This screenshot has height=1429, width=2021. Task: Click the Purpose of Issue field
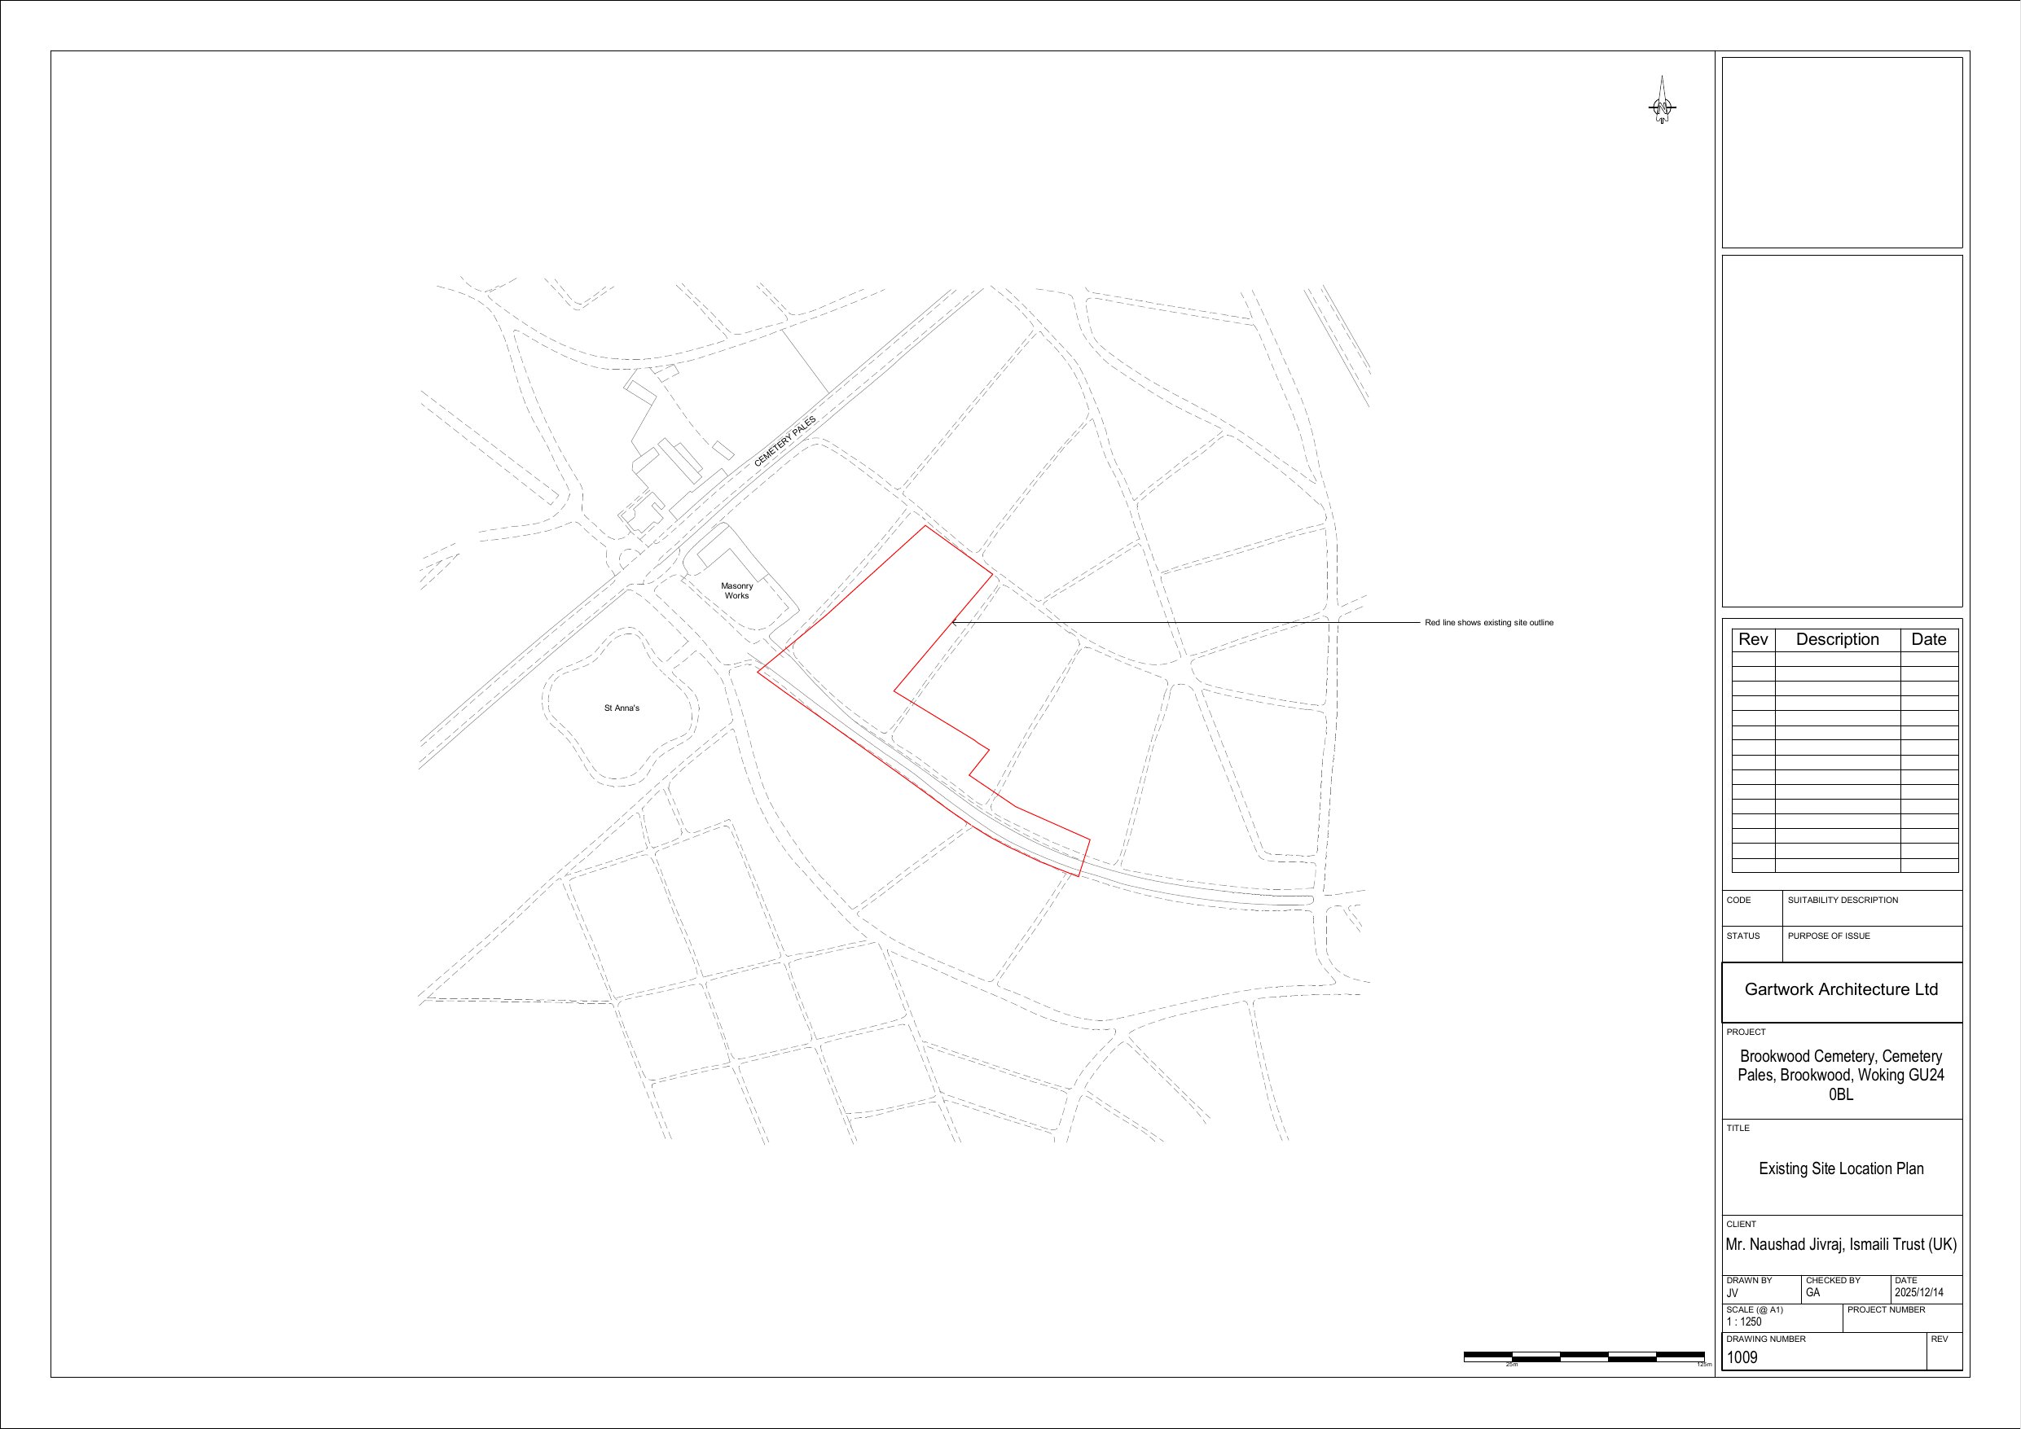click(x=1828, y=936)
